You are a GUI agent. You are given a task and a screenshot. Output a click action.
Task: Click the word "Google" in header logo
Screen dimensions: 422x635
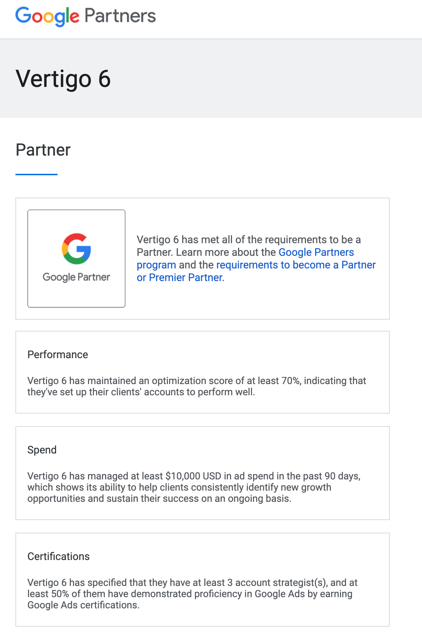(47, 16)
